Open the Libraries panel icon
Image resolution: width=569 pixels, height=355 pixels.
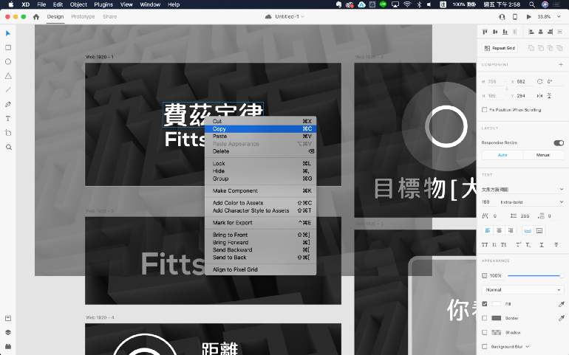[x=8, y=318]
